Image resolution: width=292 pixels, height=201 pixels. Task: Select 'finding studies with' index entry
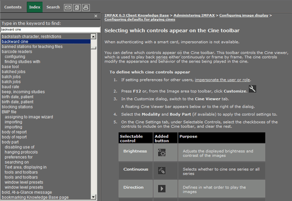[22, 62]
